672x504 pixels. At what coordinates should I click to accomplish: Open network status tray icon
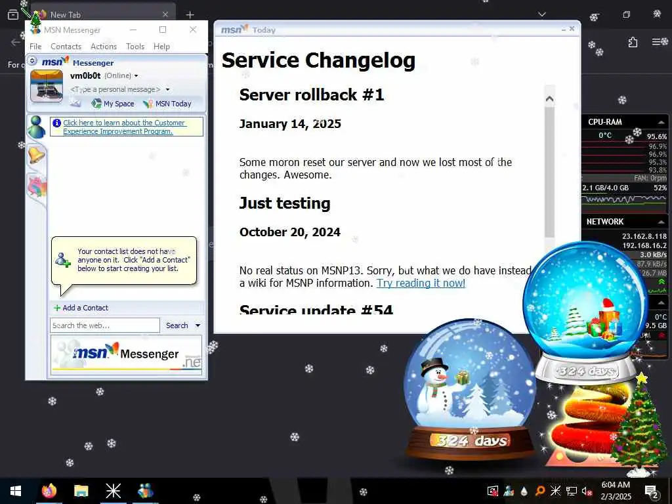[572, 491]
